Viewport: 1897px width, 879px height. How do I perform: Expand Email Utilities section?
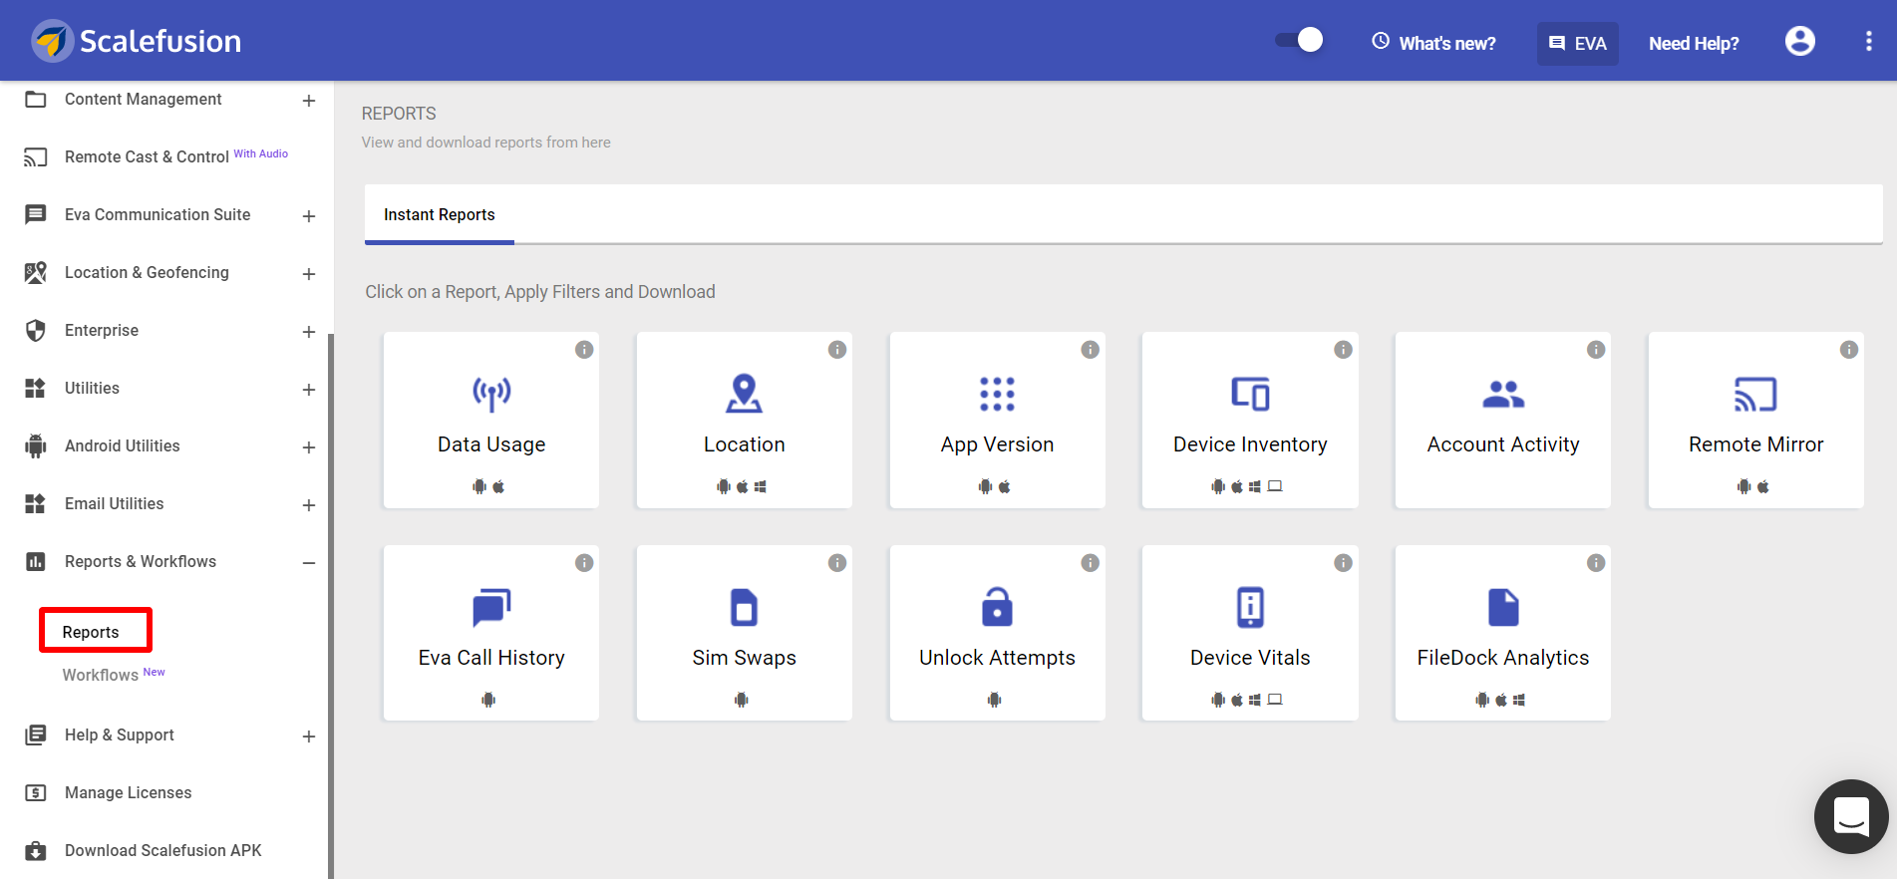(x=309, y=505)
